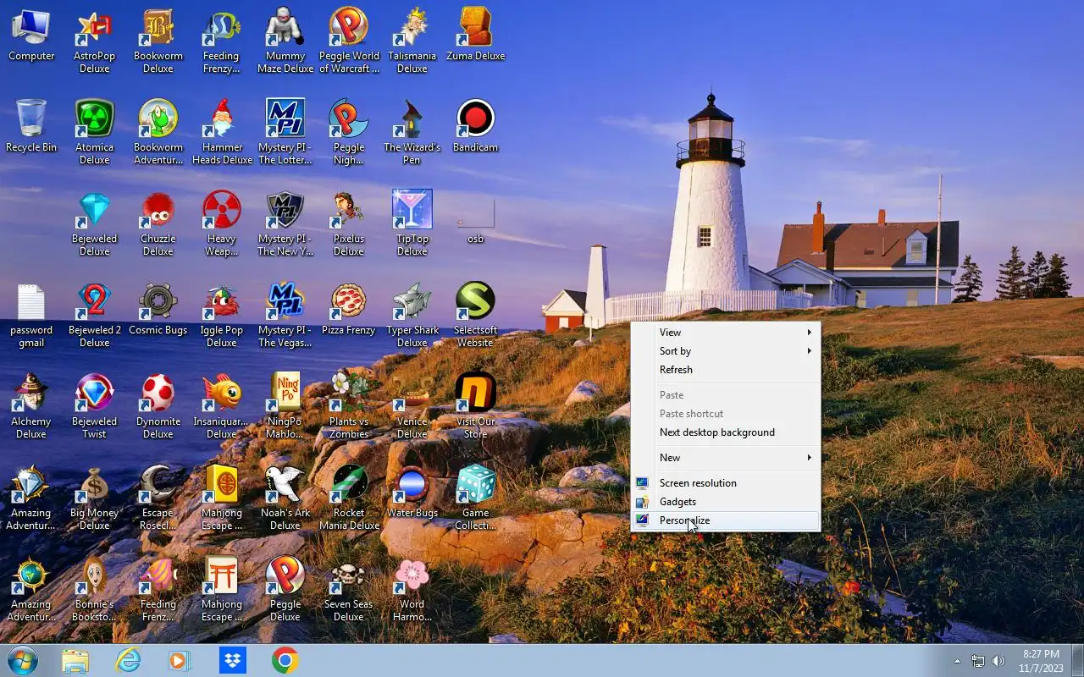Select the Selectsoft Website shortcut

[x=476, y=315]
